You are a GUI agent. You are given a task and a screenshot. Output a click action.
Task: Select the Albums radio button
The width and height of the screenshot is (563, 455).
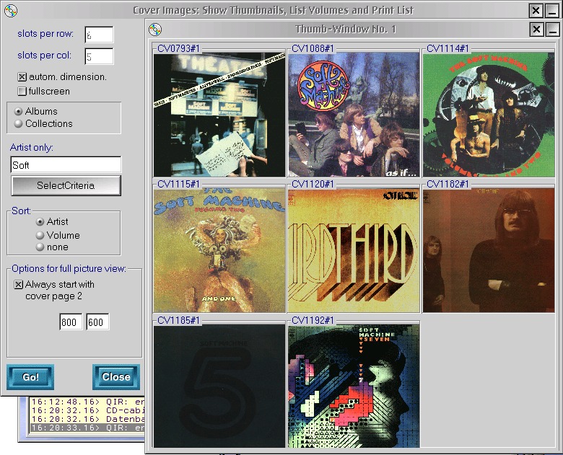18,111
